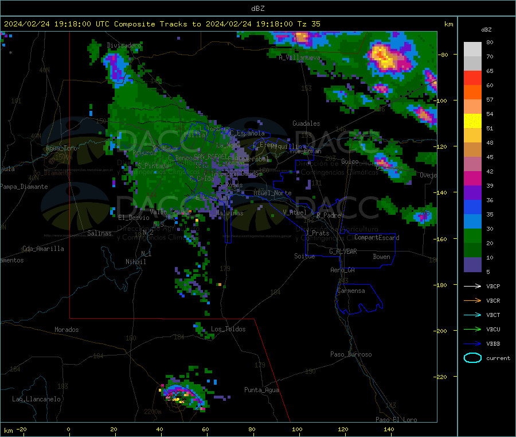Image resolution: width=516 pixels, height=437 pixels.
Task: Click the Los_Toldos label
Action: click(x=228, y=329)
